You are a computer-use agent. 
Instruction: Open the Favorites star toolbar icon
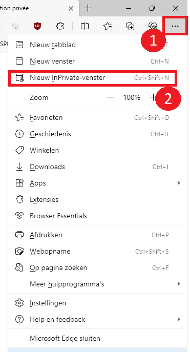108,26
